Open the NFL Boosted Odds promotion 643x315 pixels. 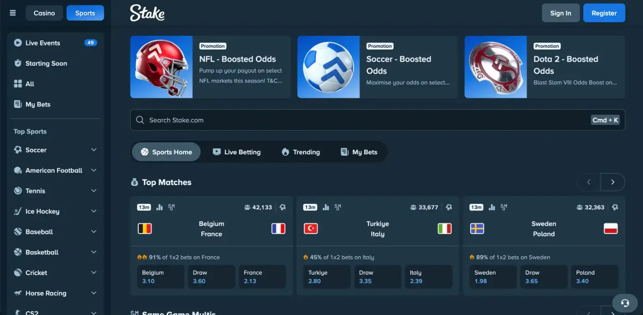[210, 67]
